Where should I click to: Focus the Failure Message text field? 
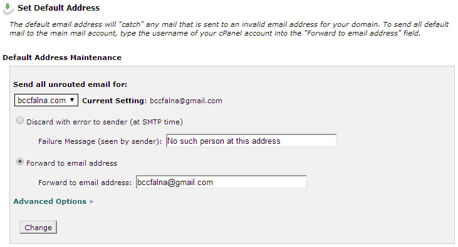[x=251, y=141]
